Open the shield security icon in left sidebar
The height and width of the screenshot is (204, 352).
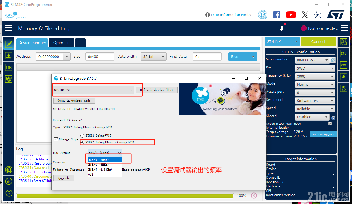pyautogui.click(x=9, y=79)
